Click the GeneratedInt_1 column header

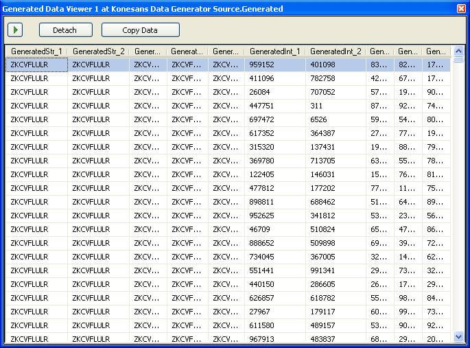point(275,51)
